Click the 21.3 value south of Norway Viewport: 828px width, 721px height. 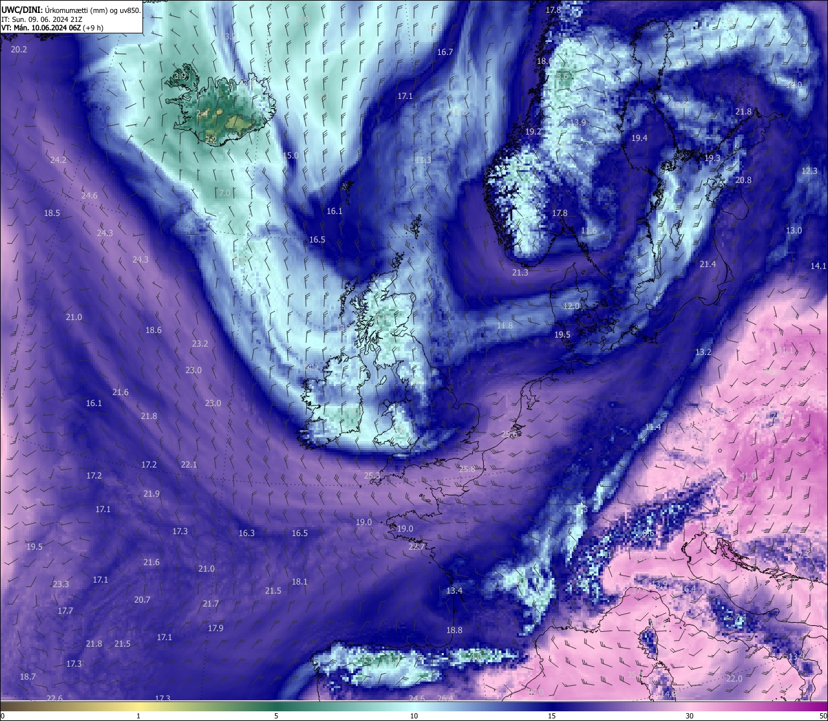click(x=520, y=272)
